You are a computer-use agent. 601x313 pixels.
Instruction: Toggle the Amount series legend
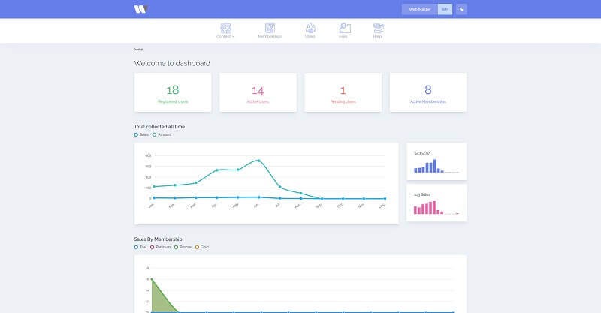(x=162, y=135)
